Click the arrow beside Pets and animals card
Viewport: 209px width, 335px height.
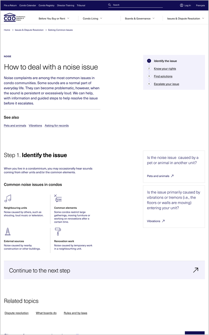click(172, 176)
